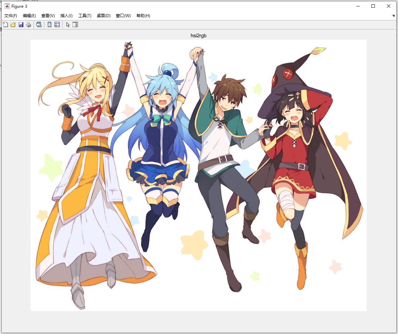The image size is (398, 334).
Task: Open the 工具(T) menu
Action: pos(85,16)
